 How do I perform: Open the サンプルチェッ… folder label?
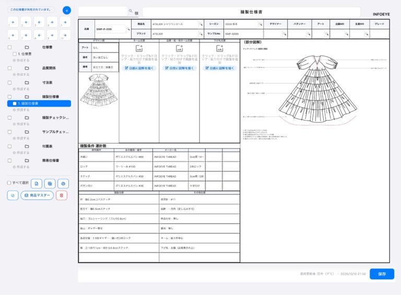click(55, 132)
